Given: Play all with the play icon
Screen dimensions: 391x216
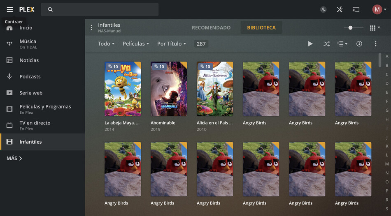Looking at the screenshot, I should coord(310,44).
